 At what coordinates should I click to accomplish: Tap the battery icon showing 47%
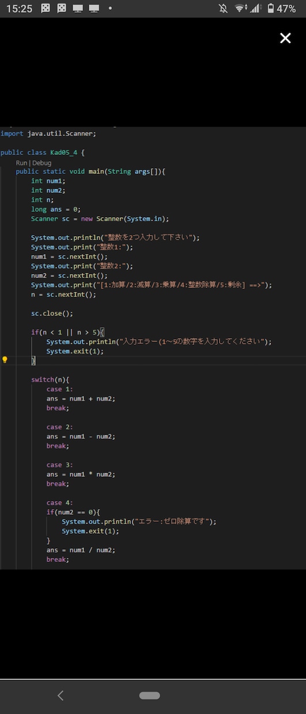point(271,9)
